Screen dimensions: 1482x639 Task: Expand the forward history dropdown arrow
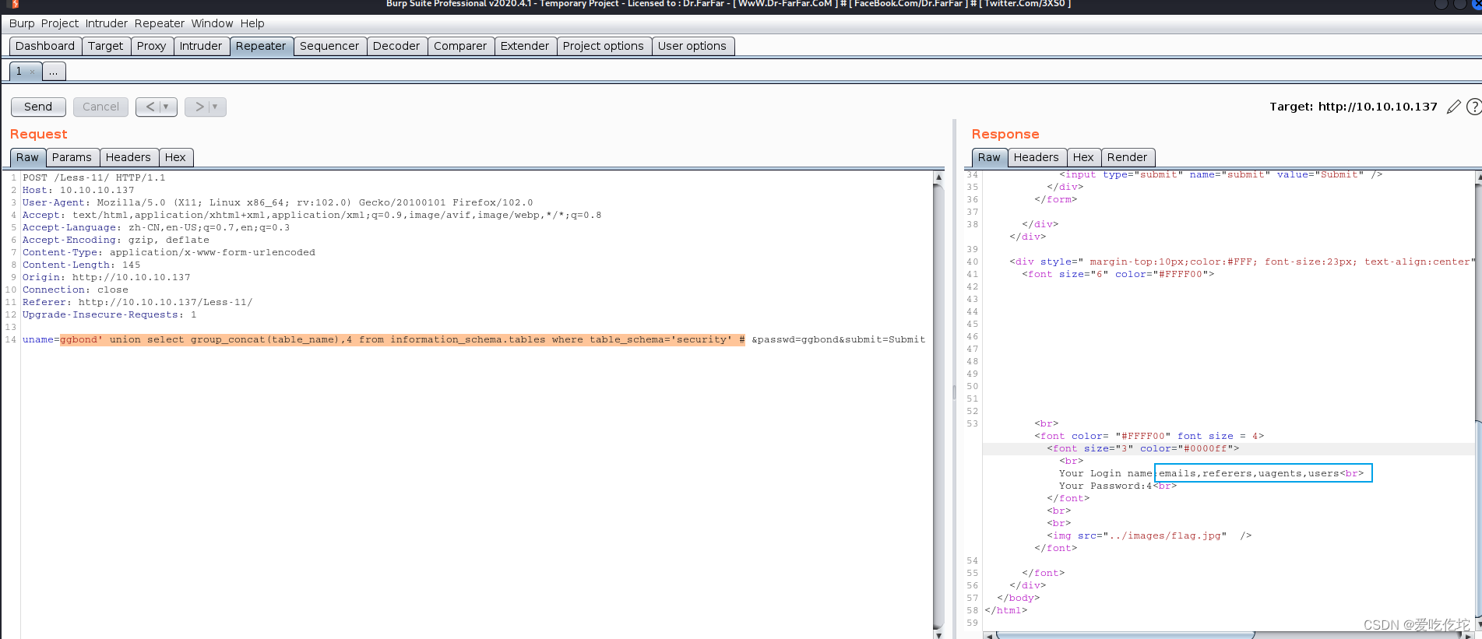(x=216, y=107)
